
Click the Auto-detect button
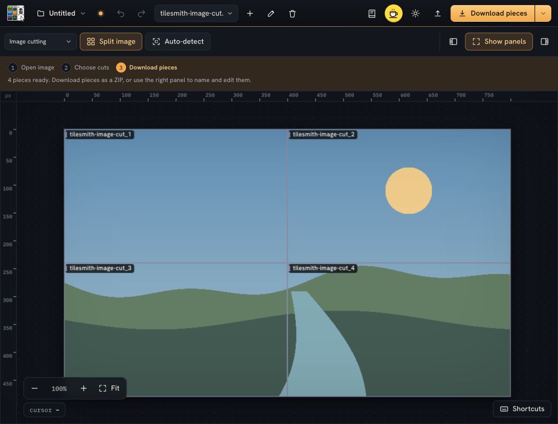pos(178,42)
